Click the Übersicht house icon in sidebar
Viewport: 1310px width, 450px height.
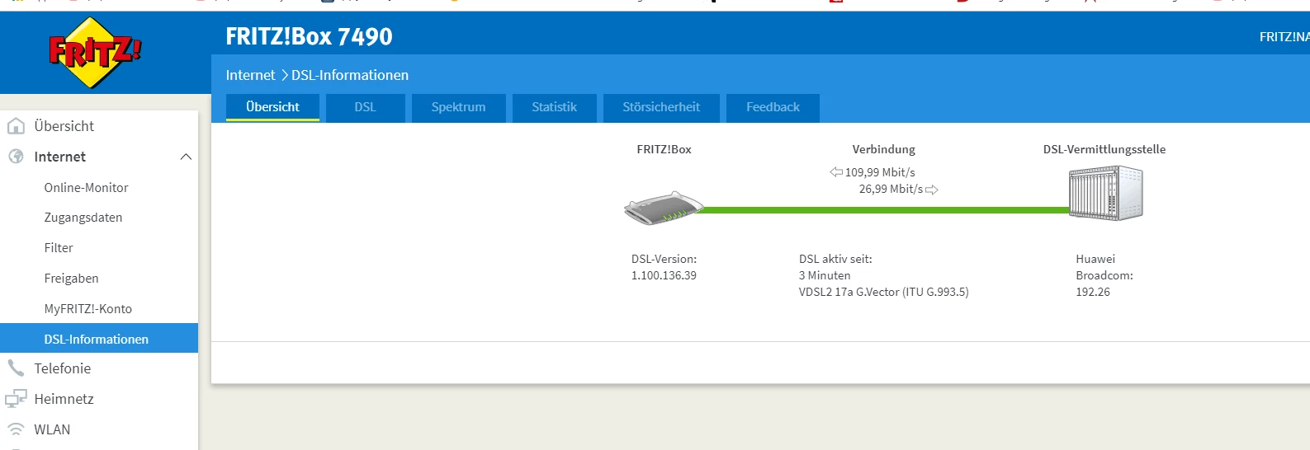pos(16,126)
